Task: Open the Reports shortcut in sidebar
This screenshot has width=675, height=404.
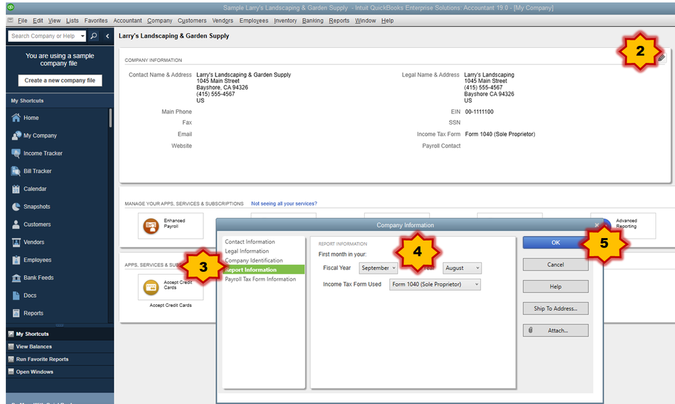Action: click(x=33, y=314)
